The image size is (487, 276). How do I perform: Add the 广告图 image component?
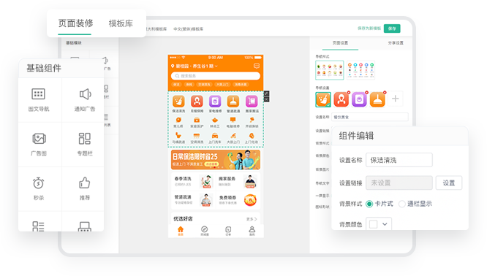click(x=39, y=139)
